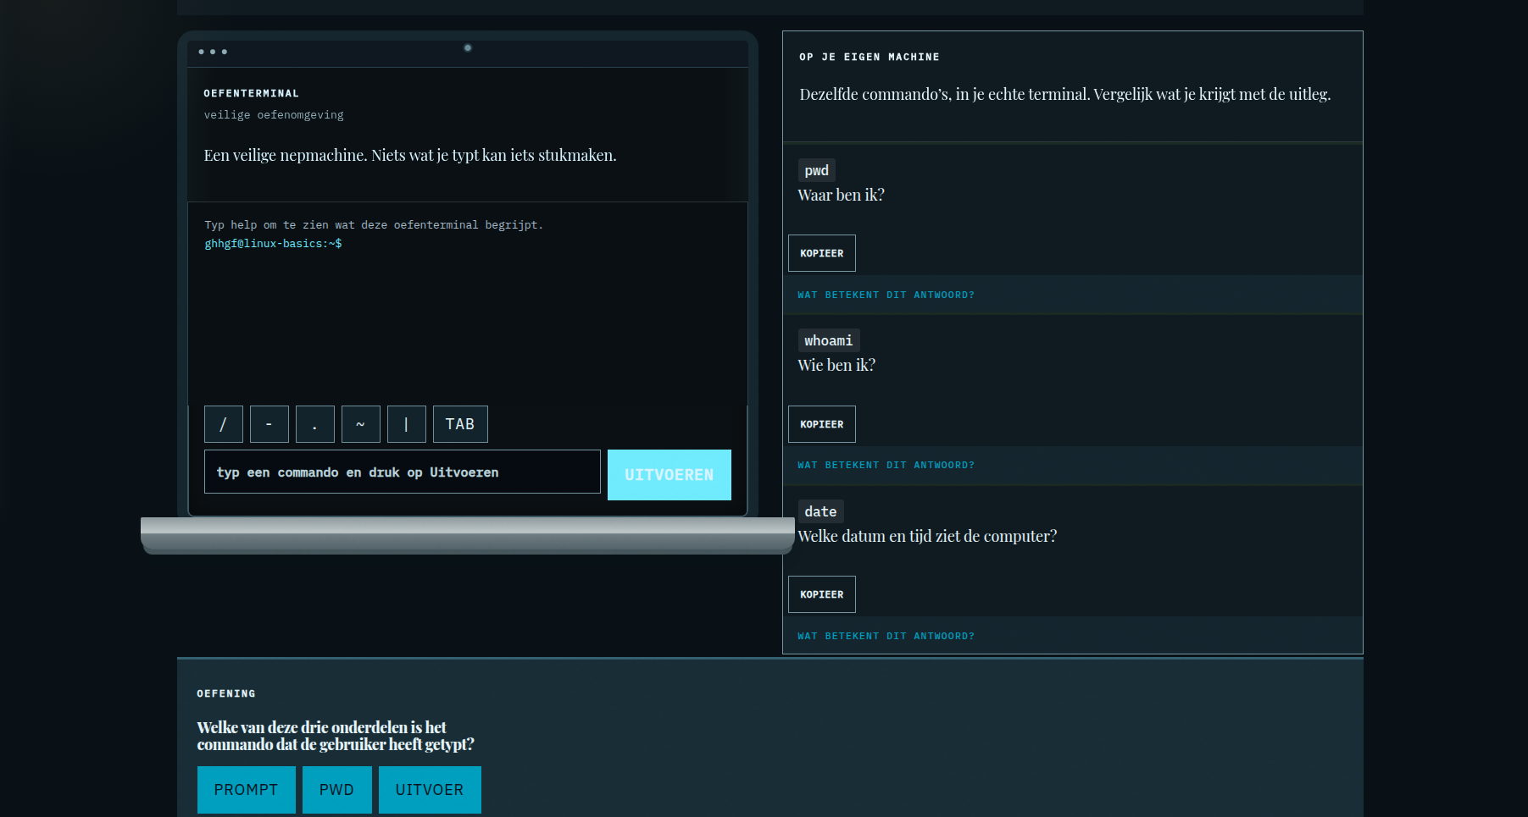Click the 'veilige oefenomgeving' subtitle
This screenshot has height=817, width=1528.
click(274, 115)
